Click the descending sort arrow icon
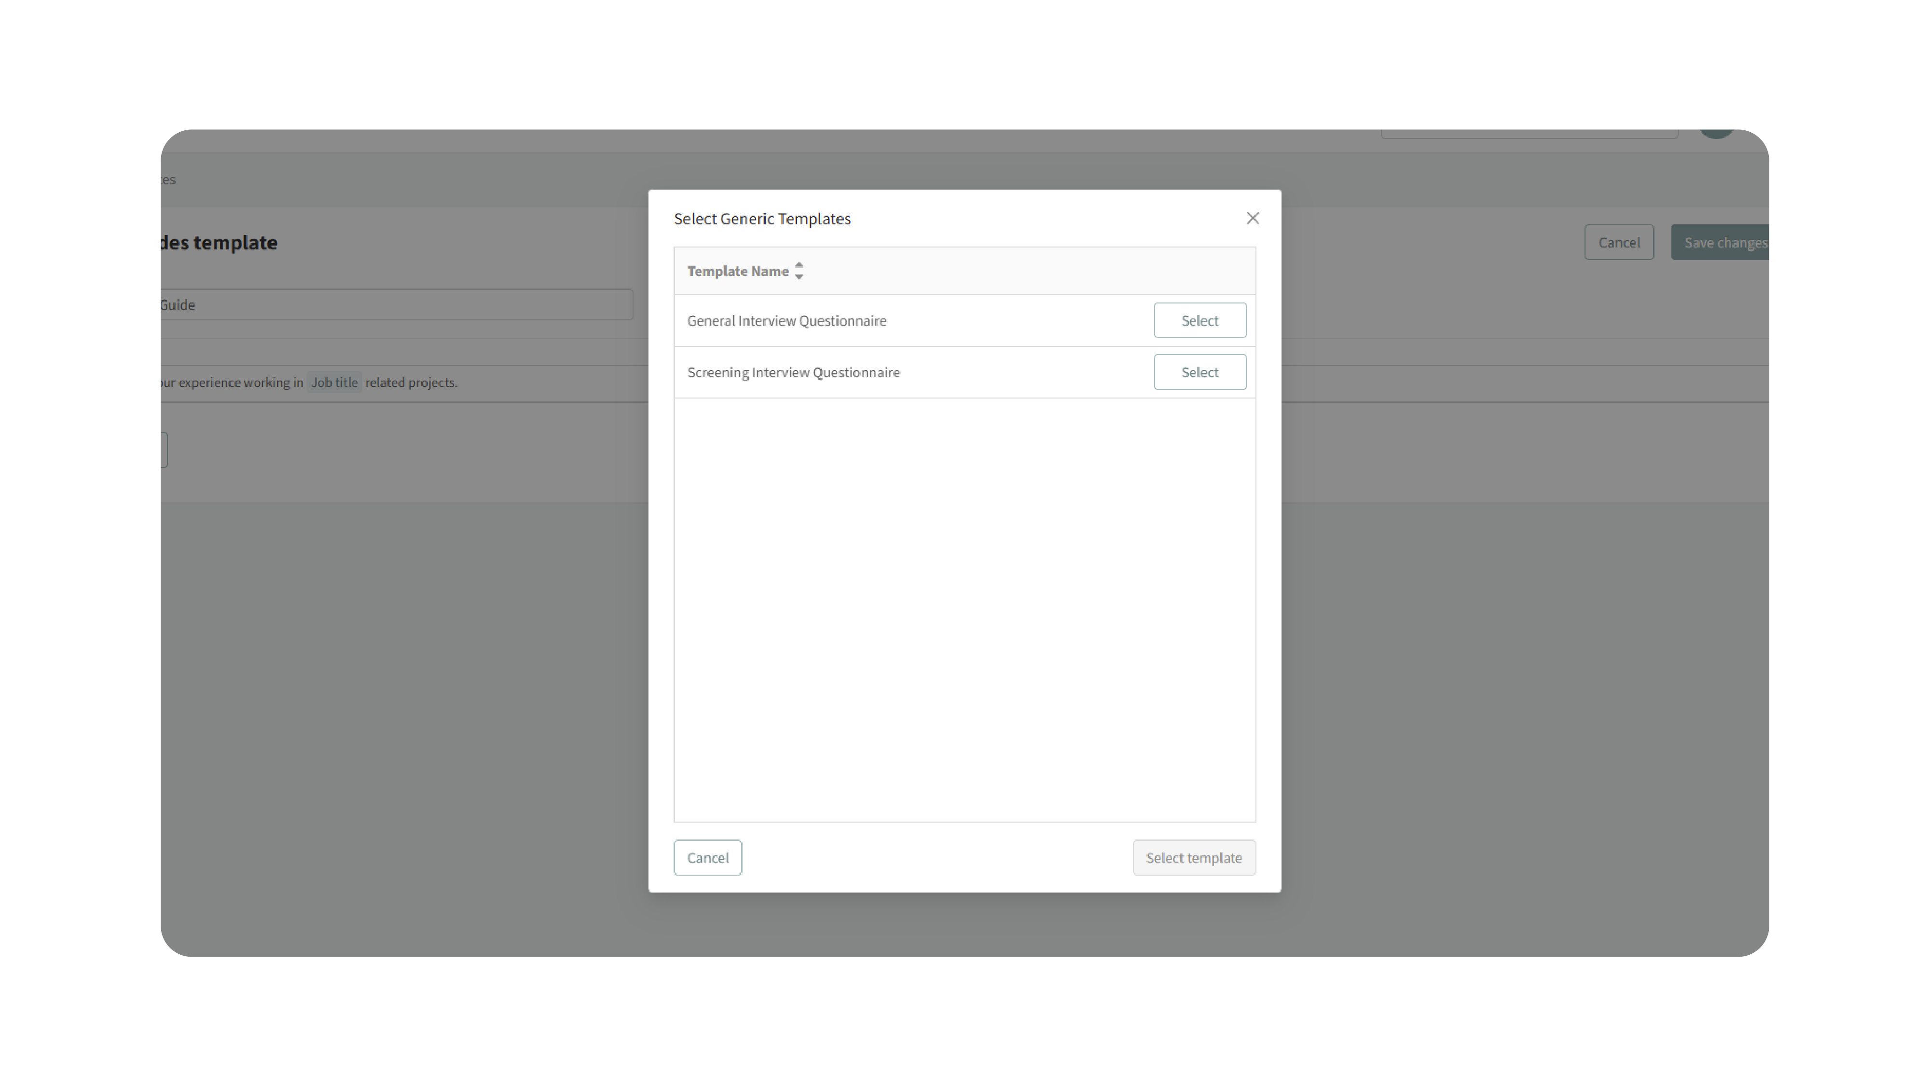This screenshot has width=1930, height=1086. pos(799,277)
